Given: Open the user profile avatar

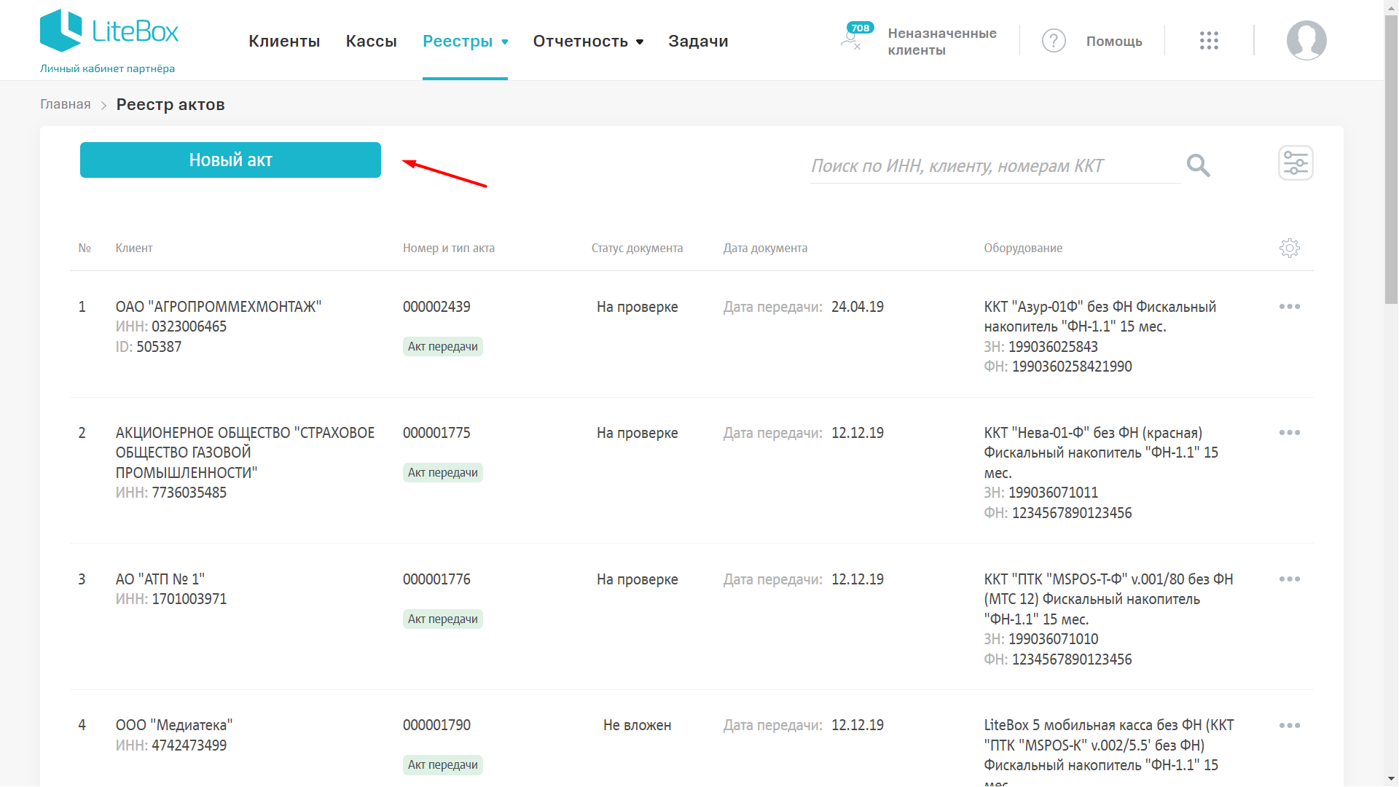Looking at the screenshot, I should pyautogui.click(x=1306, y=41).
